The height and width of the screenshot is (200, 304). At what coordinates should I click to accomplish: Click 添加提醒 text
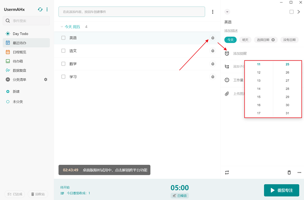pyautogui.click(x=240, y=54)
